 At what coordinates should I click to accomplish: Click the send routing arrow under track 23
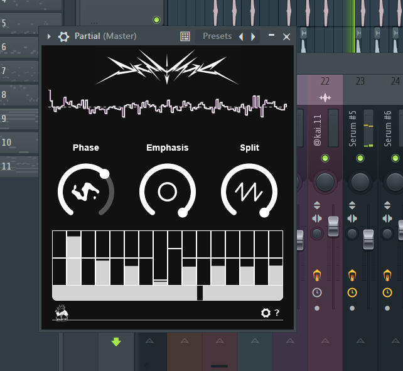(360, 341)
